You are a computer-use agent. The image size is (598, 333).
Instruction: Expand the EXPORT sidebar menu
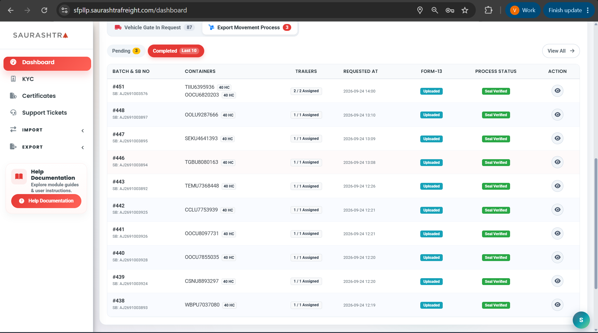[47, 147]
